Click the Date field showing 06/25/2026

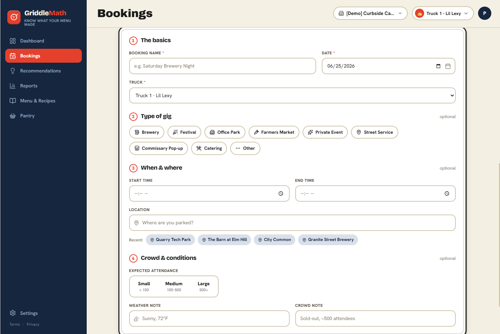pyautogui.click(x=389, y=66)
